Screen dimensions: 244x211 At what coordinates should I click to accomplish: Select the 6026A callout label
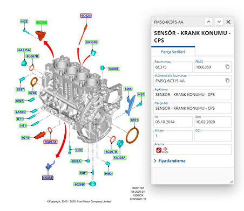(76, 161)
